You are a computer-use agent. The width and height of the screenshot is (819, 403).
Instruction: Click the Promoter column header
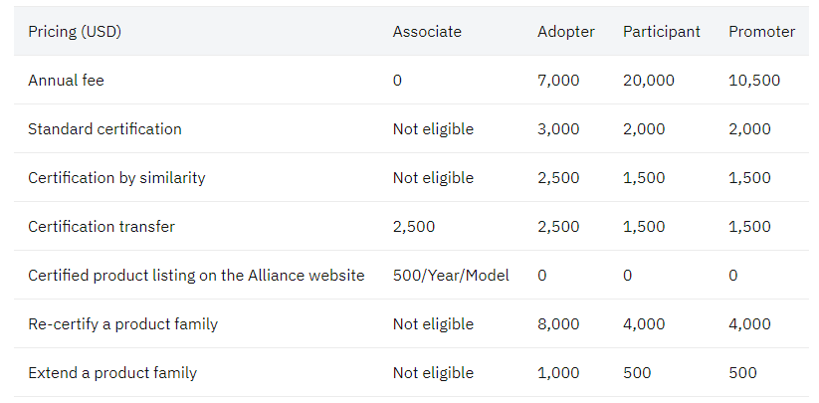coord(761,32)
